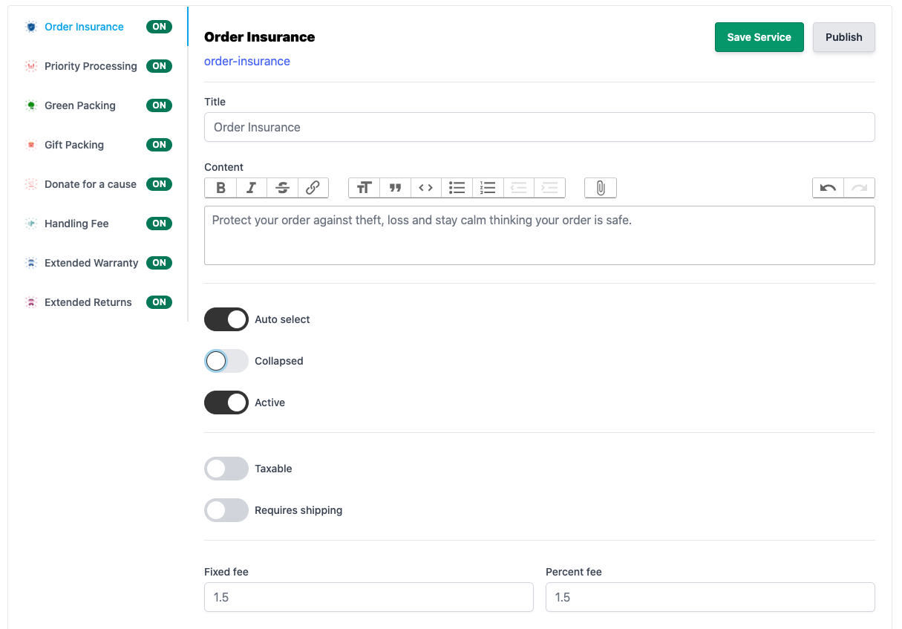Click the heading text size icon
This screenshot has width=902, height=629.
coord(364,188)
